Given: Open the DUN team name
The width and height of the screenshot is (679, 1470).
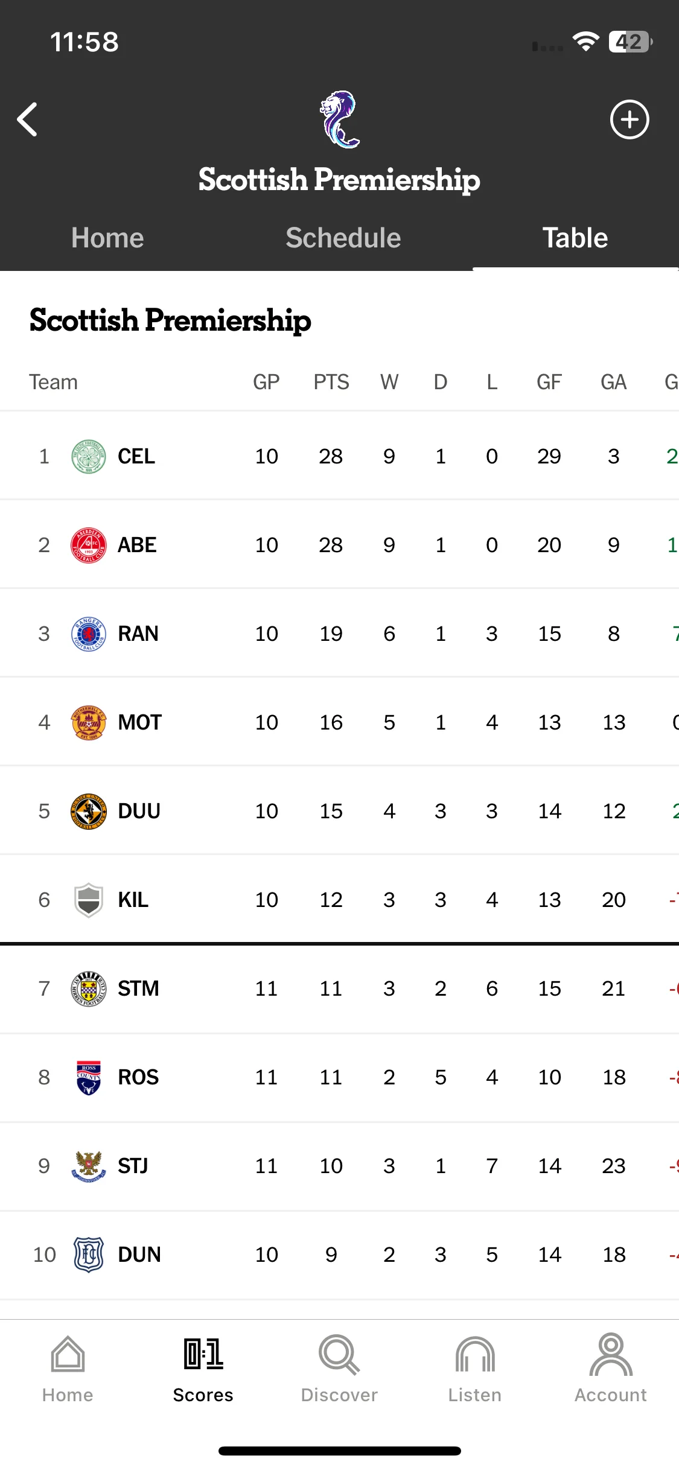Looking at the screenshot, I should [x=139, y=1255].
